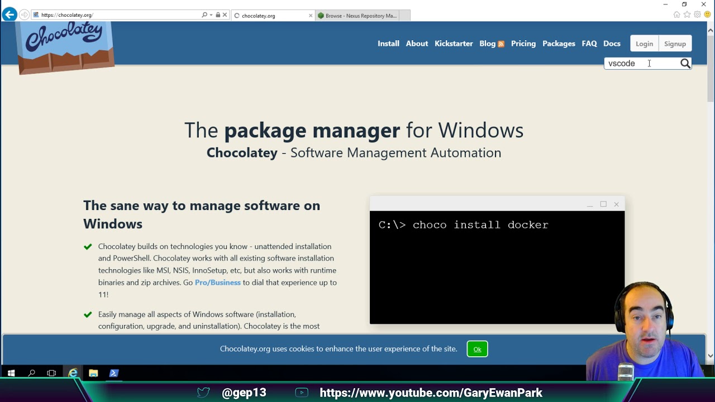Click 'The sane way to manage software' heading
Image resolution: width=715 pixels, height=402 pixels.
(202, 214)
